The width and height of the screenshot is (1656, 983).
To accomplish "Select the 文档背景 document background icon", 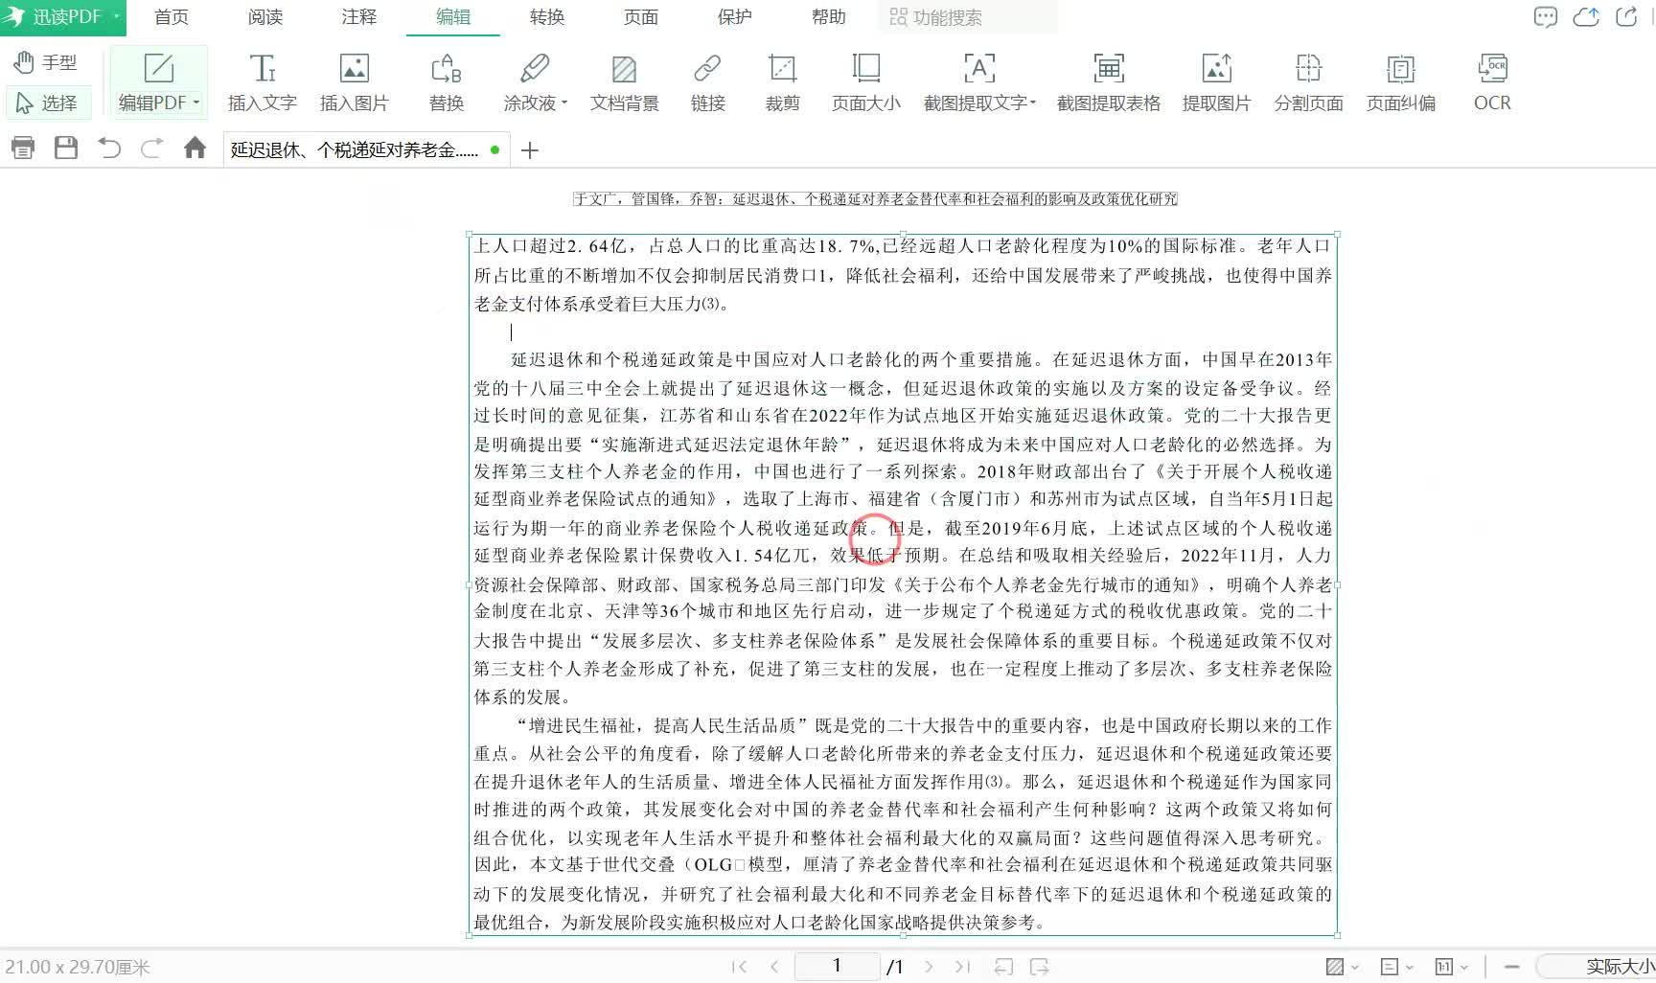I will 624,69.
